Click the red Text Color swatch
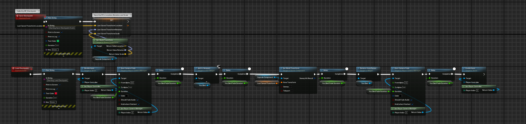 click(55, 93)
